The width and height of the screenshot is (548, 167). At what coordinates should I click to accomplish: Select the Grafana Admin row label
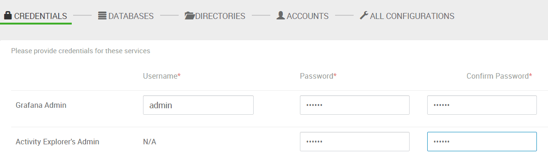click(41, 105)
